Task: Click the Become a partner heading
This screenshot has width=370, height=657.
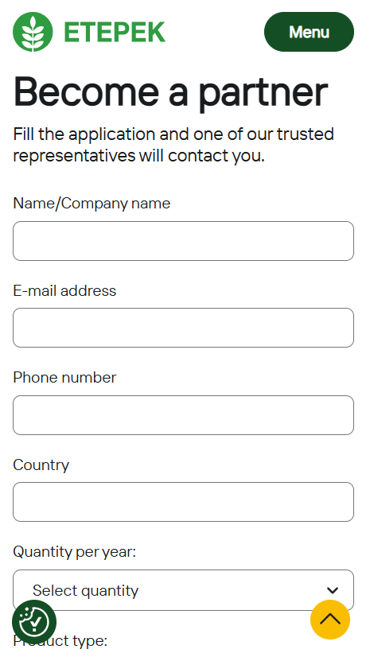Action: tap(170, 92)
